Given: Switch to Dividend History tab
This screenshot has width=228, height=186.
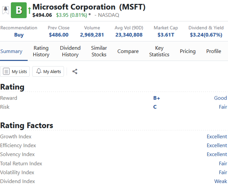Looking at the screenshot, I should 70,51.
